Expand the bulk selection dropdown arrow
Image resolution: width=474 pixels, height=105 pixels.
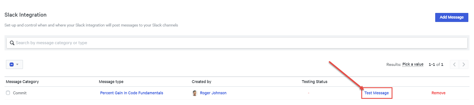[x=17, y=64]
